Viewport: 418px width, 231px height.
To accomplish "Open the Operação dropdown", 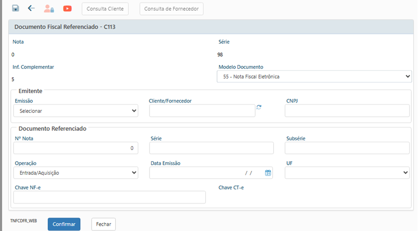I will click(x=75, y=173).
